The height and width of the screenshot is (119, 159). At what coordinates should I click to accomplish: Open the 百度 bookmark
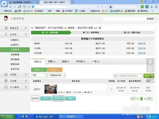(18, 11)
